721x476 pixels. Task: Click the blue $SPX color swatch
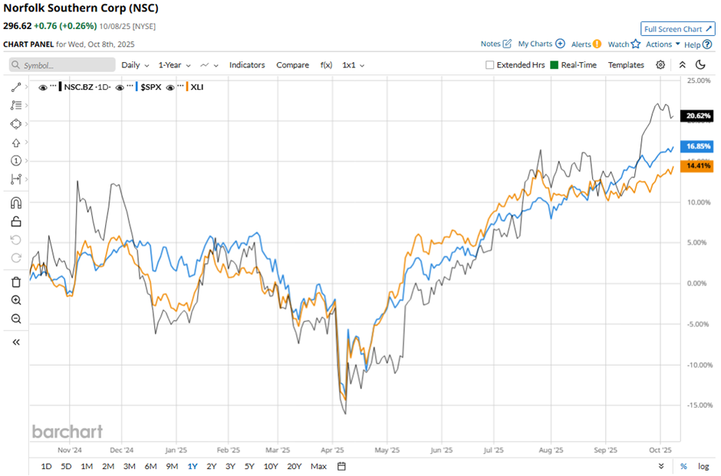click(137, 87)
